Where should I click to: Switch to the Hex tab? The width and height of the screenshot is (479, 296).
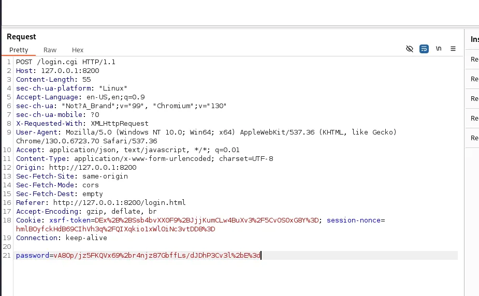[x=78, y=50]
